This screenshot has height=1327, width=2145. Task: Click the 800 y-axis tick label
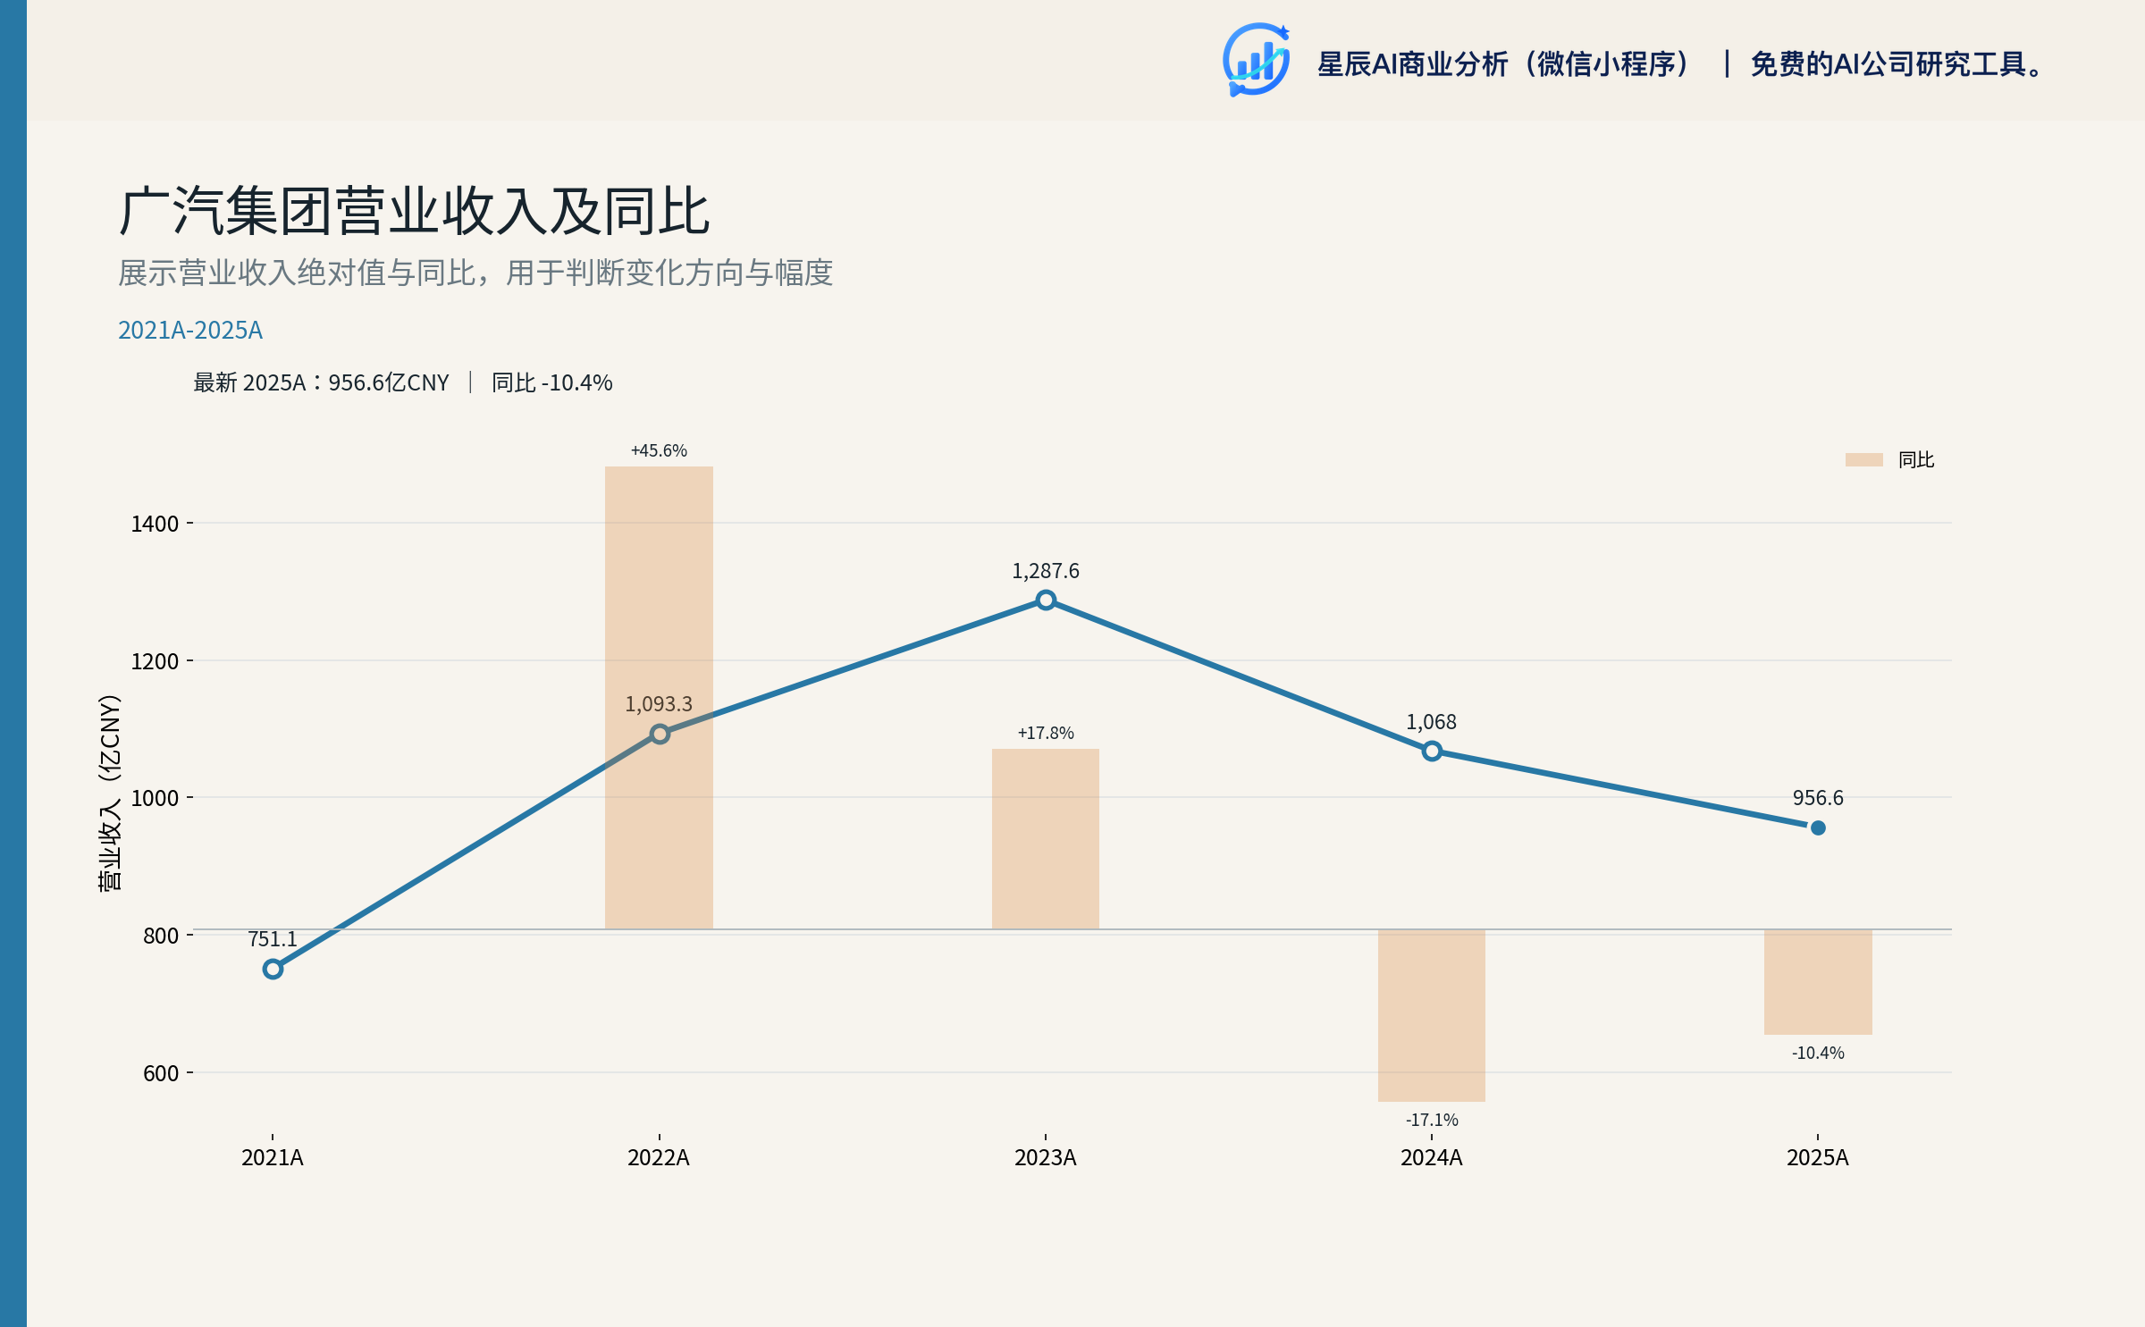click(161, 936)
